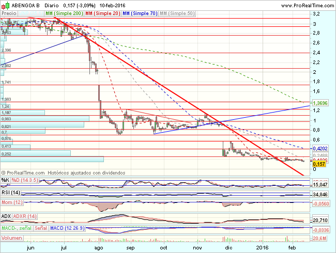Click the 0,8 price axis label
This screenshot has height=253, width=336.
click(x=316, y=130)
